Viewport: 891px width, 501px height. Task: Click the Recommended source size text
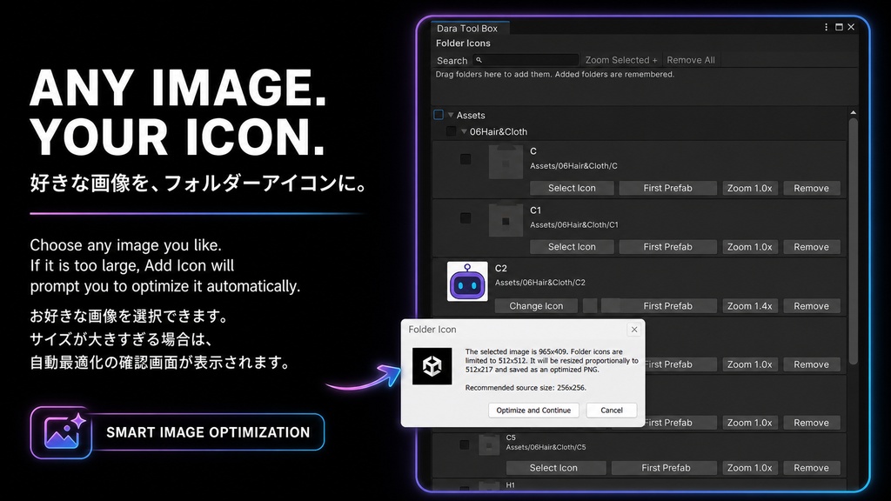(526, 388)
